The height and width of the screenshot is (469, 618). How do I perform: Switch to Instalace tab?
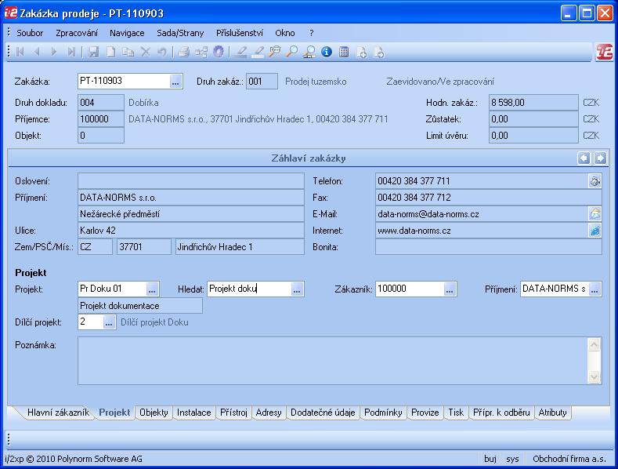pyautogui.click(x=194, y=413)
